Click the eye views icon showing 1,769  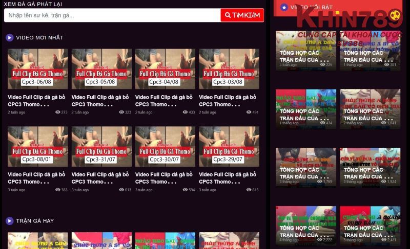tap(319, 182)
